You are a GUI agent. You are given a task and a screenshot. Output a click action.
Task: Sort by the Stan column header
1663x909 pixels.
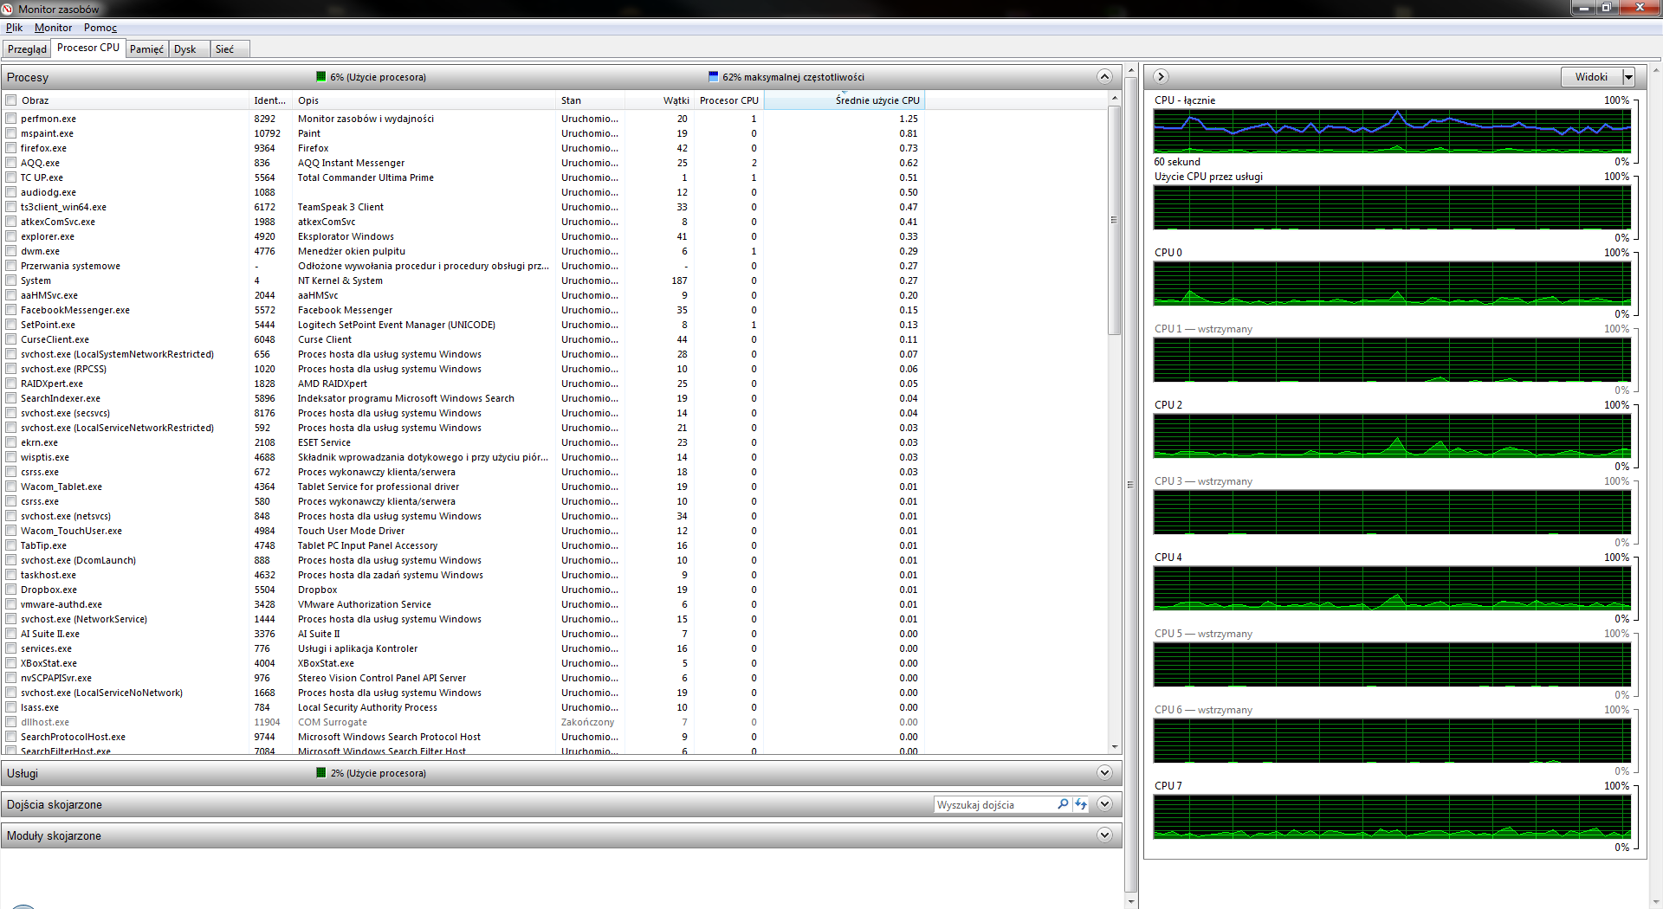[591, 100]
